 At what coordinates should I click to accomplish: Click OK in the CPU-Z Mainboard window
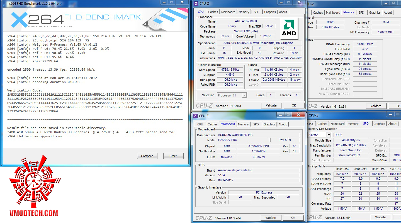[x=293, y=218]
